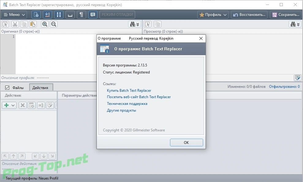The image size is (303, 182).
Task: Toggle the Файлы checkbox
Action: [x=7, y=87]
